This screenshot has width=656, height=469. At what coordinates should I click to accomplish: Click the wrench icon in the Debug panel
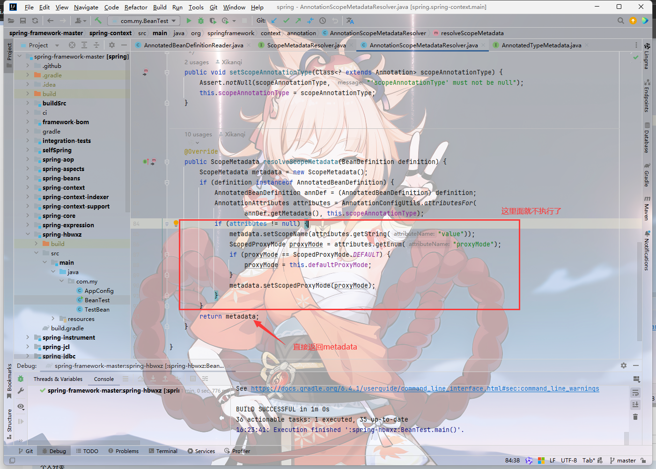coord(21,391)
